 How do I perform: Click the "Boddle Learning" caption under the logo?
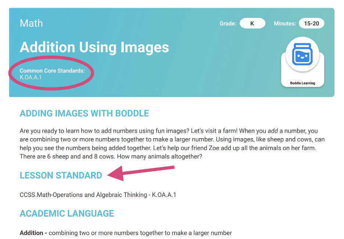point(302,83)
